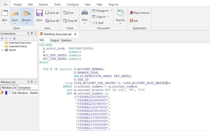Click Save All in ribbon
Viewport: 210px width, 131px height.
pyautogui.click(x=52, y=21)
